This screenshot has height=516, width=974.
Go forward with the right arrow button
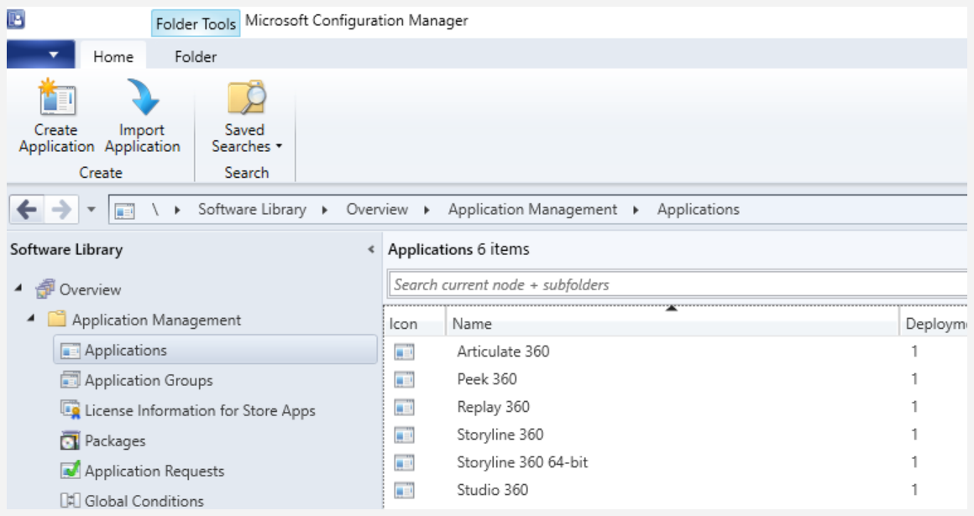[60, 209]
